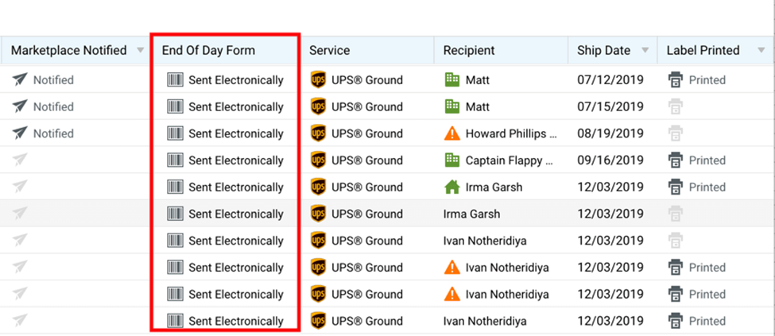Viewport: 775px width, 336px height.
Task: Click the barcode icon in the first row
Action: (x=175, y=79)
